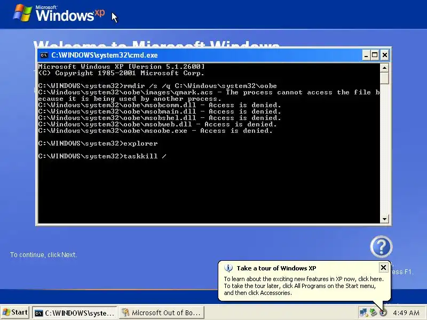Click the Take a tour of Windows XP title
This screenshot has height=320, width=427.
[276, 268]
